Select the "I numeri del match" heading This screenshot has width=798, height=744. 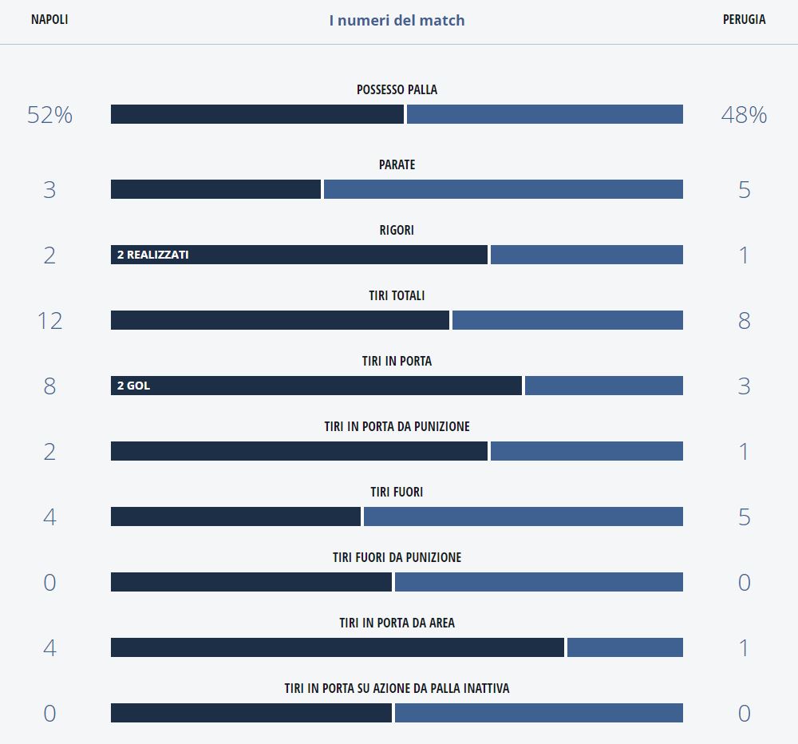(x=397, y=21)
